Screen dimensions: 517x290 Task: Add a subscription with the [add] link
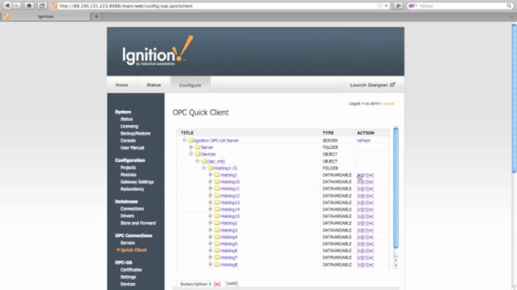(231, 284)
